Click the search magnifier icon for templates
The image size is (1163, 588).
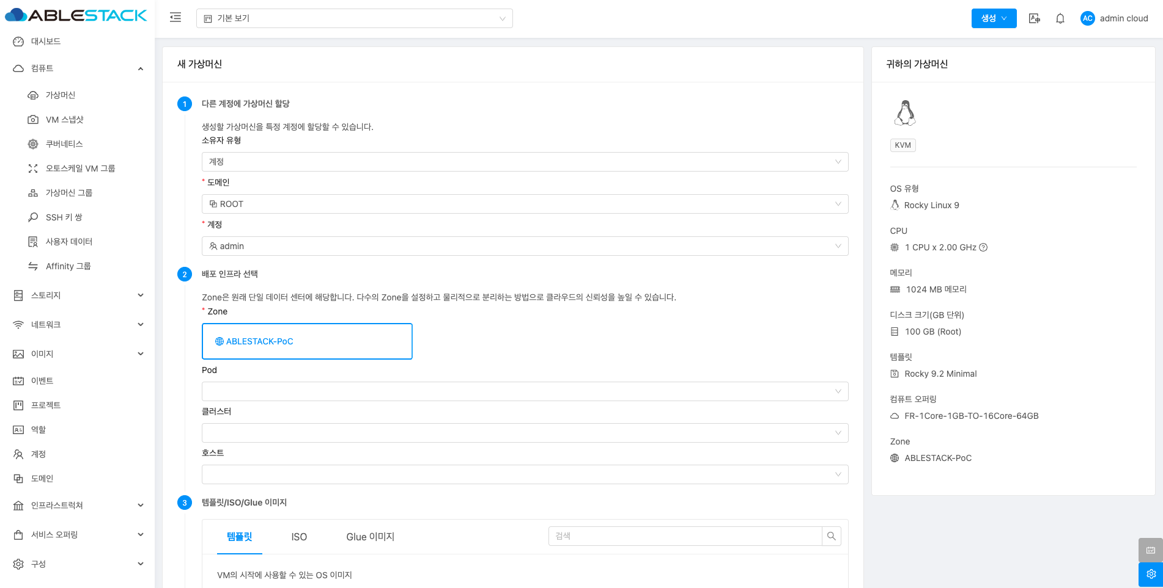pyautogui.click(x=832, y=536)
